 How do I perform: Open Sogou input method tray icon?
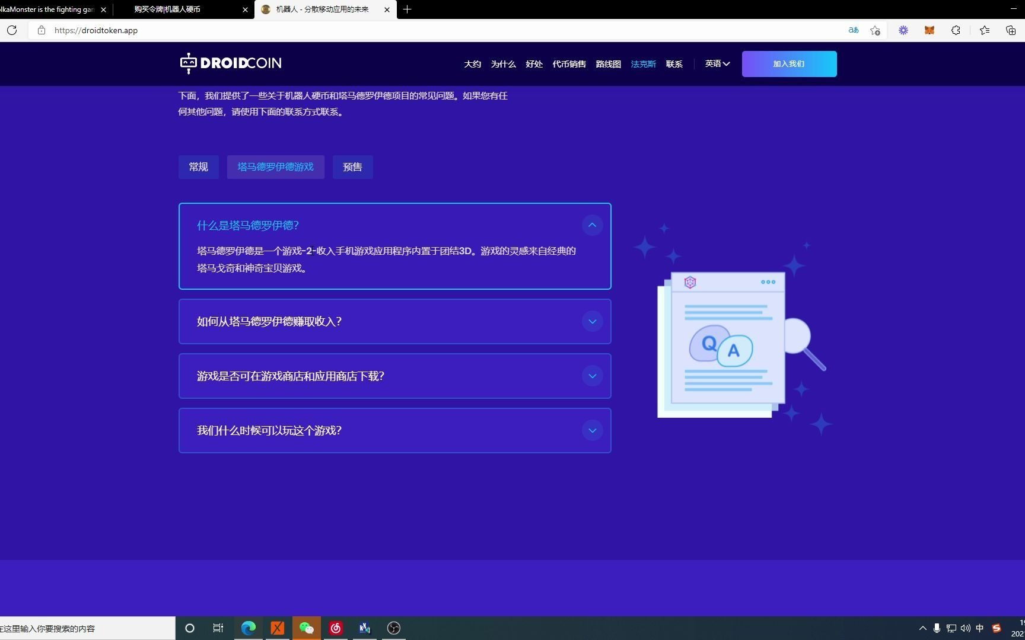click(x=997, y=628)
